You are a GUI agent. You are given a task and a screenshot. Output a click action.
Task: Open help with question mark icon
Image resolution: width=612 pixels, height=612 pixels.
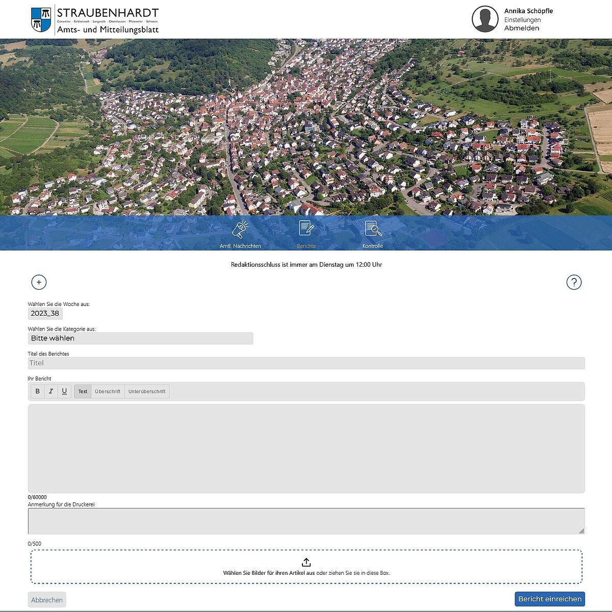(574, 282)
